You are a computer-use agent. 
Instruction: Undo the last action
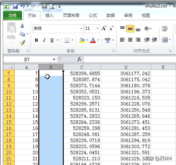tap(23, 6)
